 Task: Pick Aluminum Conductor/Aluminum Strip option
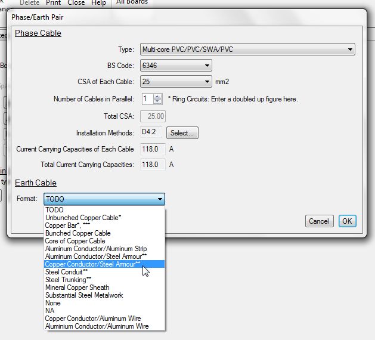(x=104, y=249)
